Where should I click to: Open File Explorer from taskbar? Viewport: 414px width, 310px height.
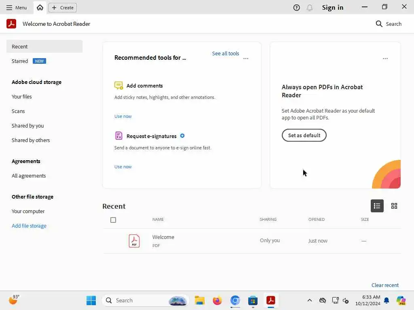pyautogui.click(x=200, y=300)
